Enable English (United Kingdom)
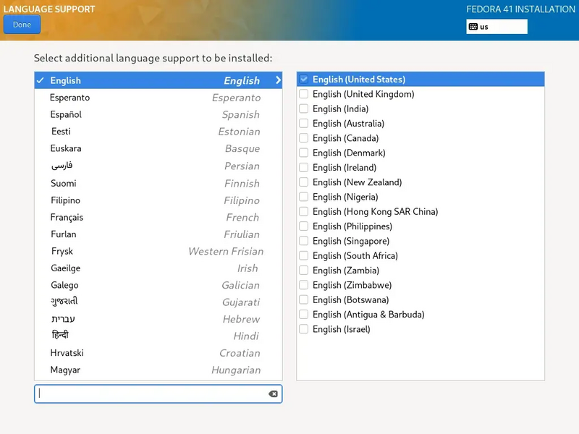The height and width of the screenshot is (434, 579). (x=303, y=94)
